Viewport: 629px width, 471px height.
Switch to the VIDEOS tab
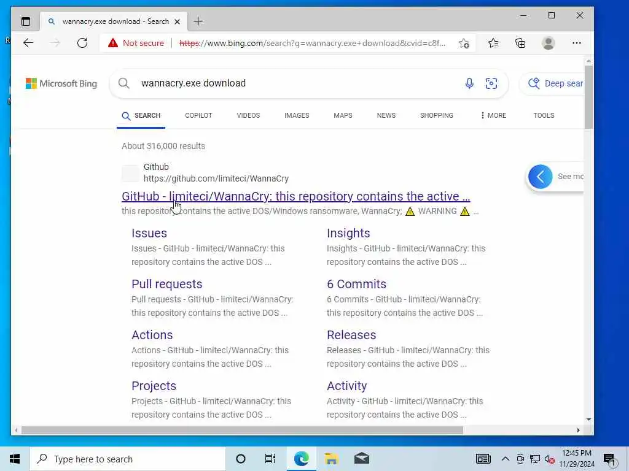[x=248, y=115]
